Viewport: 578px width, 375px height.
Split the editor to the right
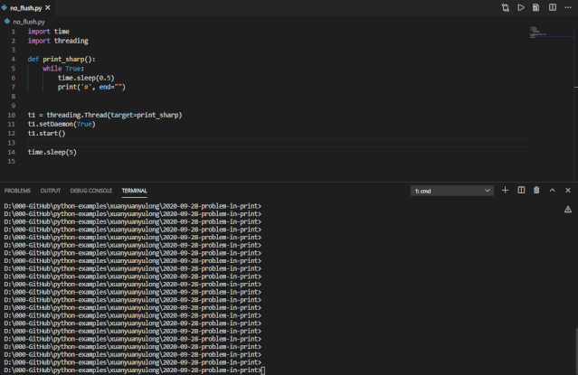click(x=552, y=7)
